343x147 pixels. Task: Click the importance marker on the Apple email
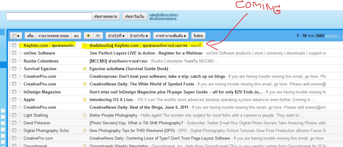85,100
